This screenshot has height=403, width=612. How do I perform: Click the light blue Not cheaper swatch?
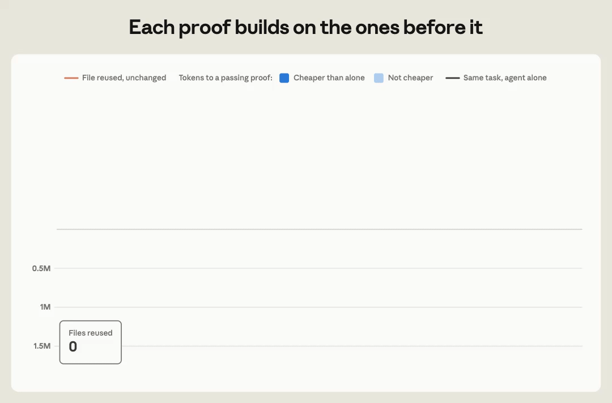click(379, 78)
